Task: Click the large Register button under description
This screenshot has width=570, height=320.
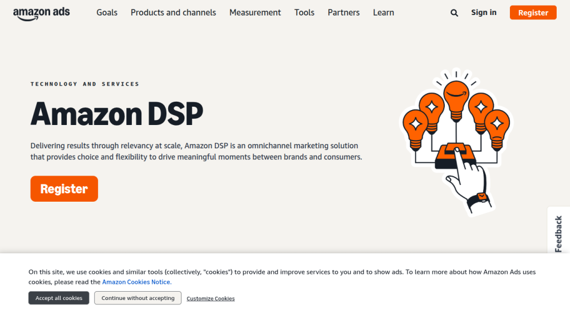Action: click(65, 189)
